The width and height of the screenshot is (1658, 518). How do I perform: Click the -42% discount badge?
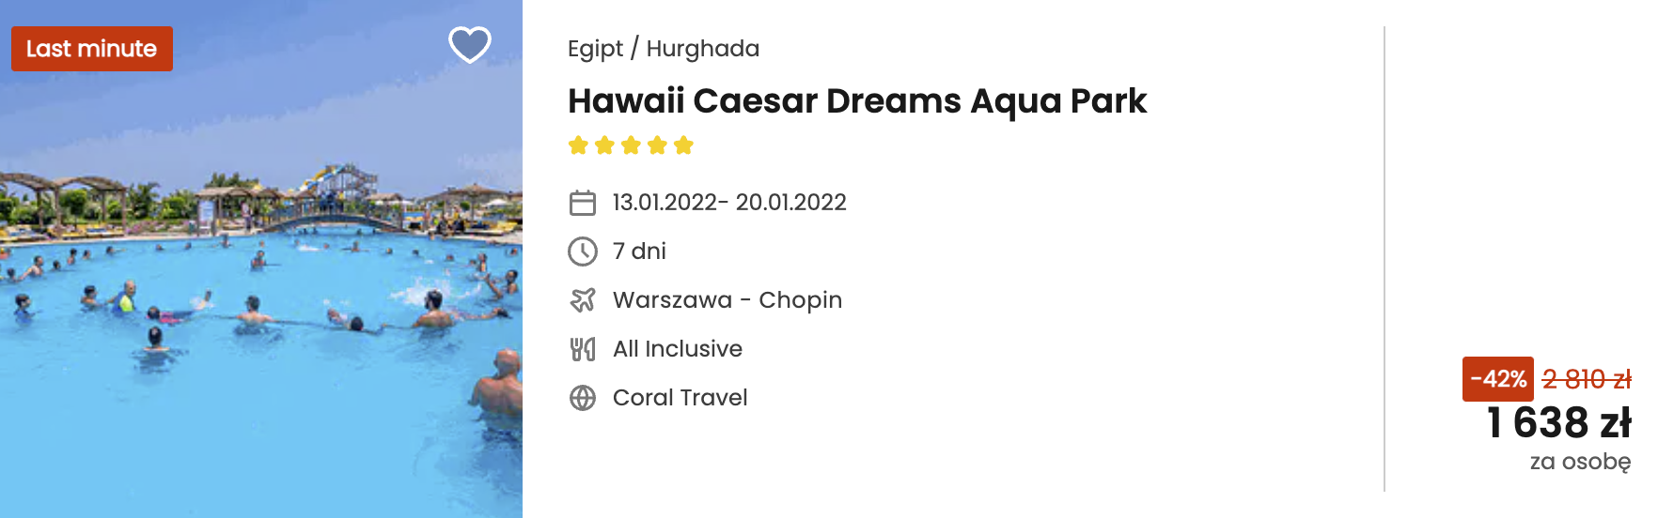[1498, 379]
